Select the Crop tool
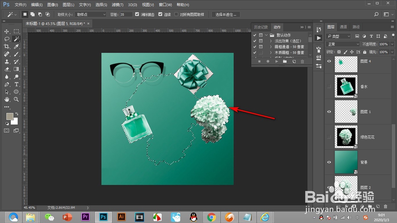This screenshot has height=223, width=397. point(7,46)
